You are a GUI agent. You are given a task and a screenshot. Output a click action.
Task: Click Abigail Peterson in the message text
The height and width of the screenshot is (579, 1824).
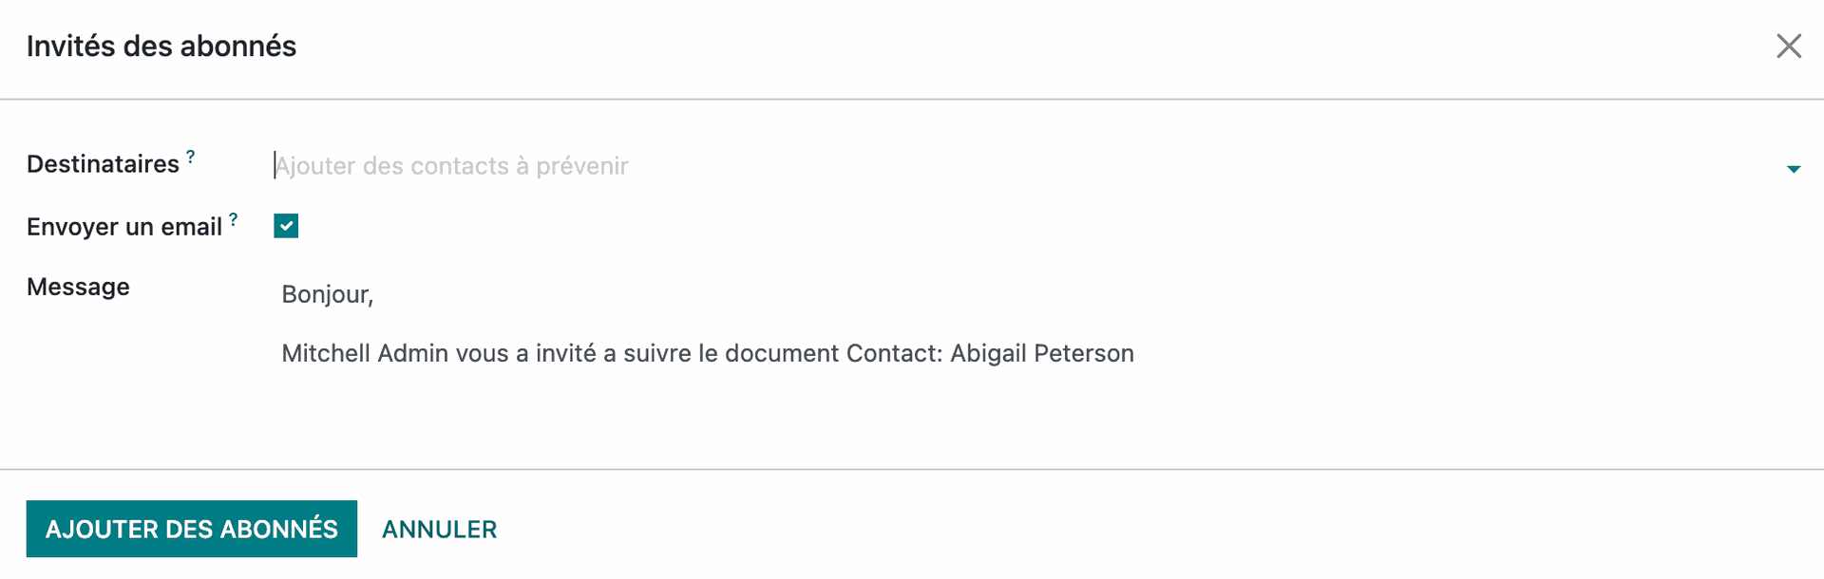pyautogui.click(x=1041, y=353)
